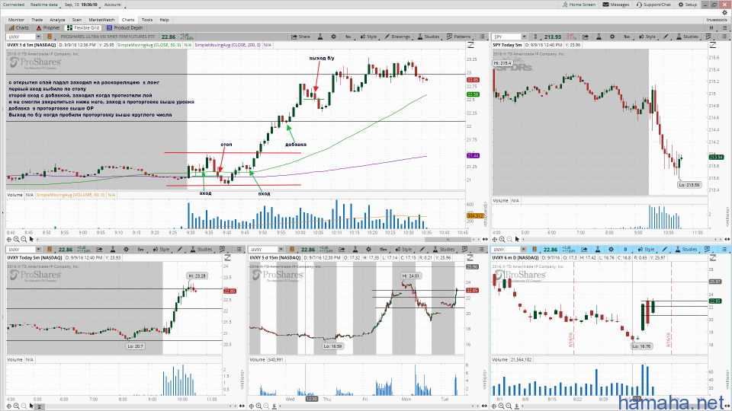Screen dimensions: 732x411
Task: Click SimpleMovingAvg (CLOSE, 200, 0) study label
Action: point(228,45)
